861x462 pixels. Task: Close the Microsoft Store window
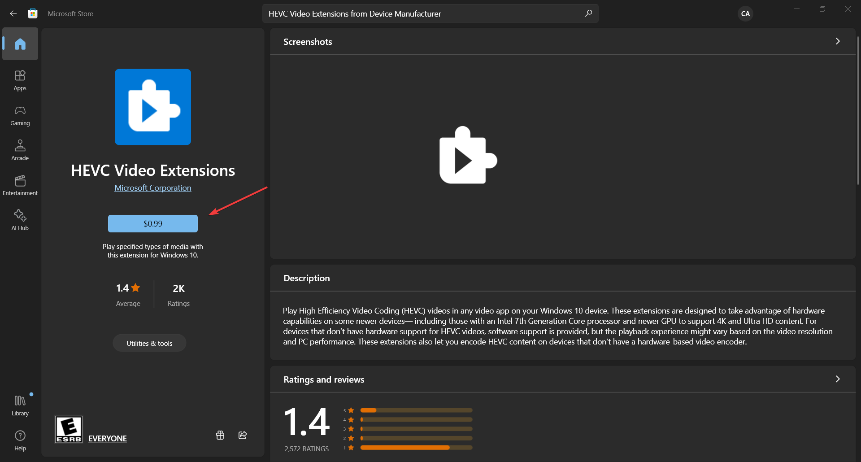848,9
